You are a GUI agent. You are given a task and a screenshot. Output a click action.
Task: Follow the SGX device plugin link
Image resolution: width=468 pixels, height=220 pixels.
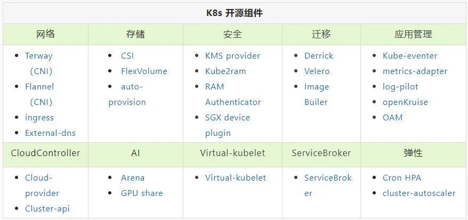tap(228, 118)
